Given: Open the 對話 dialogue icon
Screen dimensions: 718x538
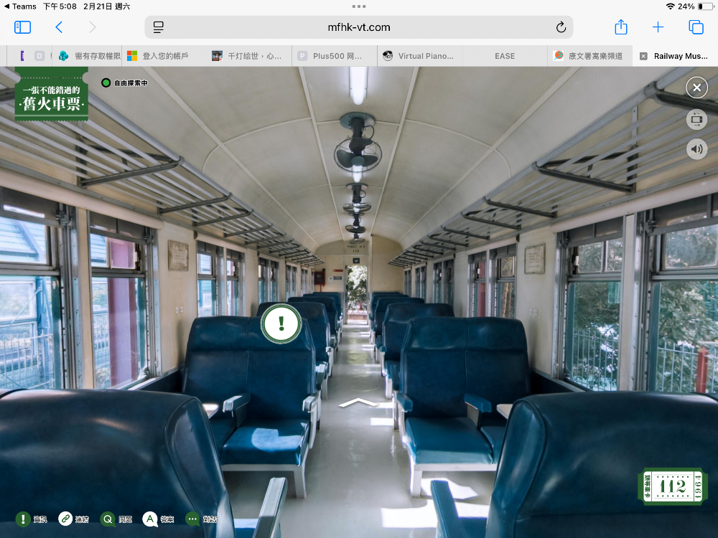Looking at the screenshot, I should point(192,519).
